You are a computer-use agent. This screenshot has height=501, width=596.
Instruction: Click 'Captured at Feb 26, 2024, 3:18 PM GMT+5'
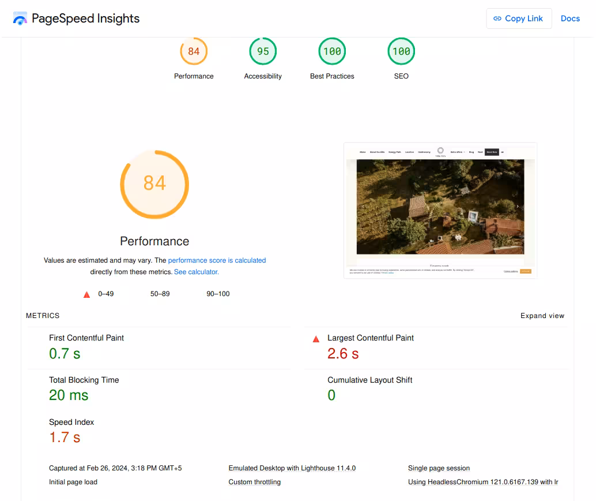115,468
